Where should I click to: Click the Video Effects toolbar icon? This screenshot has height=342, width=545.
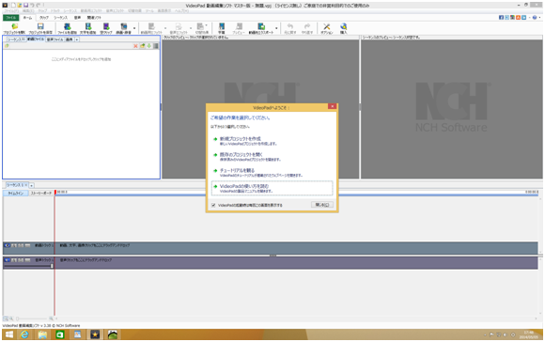(x=151, y=28)
